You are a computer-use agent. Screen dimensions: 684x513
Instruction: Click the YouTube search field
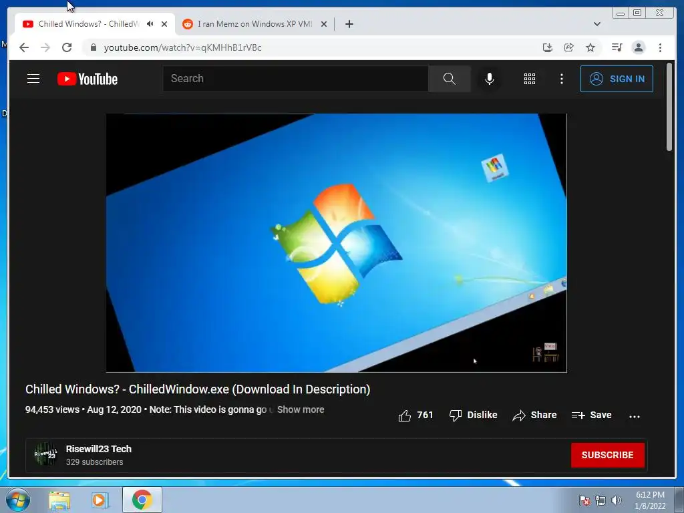point(295,79)
